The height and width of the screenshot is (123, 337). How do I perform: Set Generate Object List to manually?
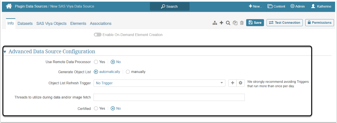tap(128, 72)
